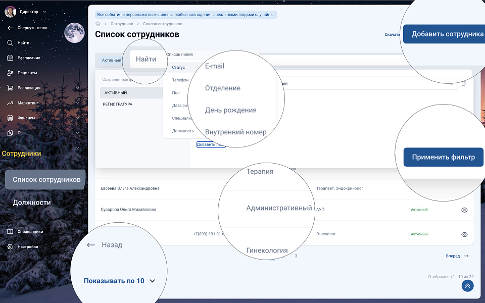The height and width of the screenshot is (303, 485).
Task: Click the Пациенты people icon
Action: coord(10,73)
